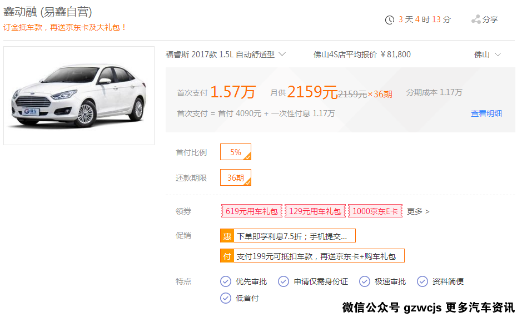The height and width of the screenshot is (317, 517).
Task: Click the orange 惠 promotion badge
Action: point(227,236)
